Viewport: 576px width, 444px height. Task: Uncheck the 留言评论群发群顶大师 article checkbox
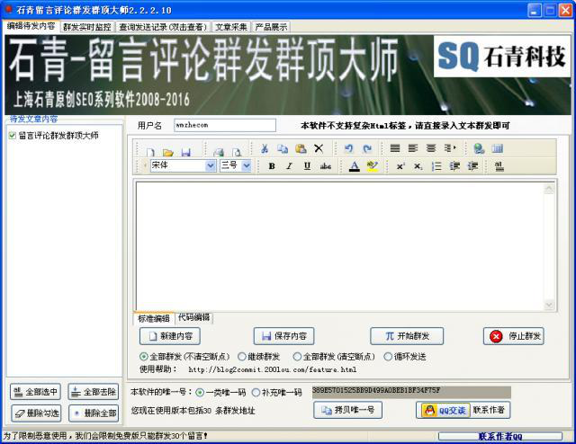click(12, 136)
